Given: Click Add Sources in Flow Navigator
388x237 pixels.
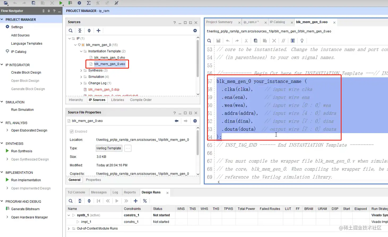Looking at the screenshot, I should [x=20, y=35].
